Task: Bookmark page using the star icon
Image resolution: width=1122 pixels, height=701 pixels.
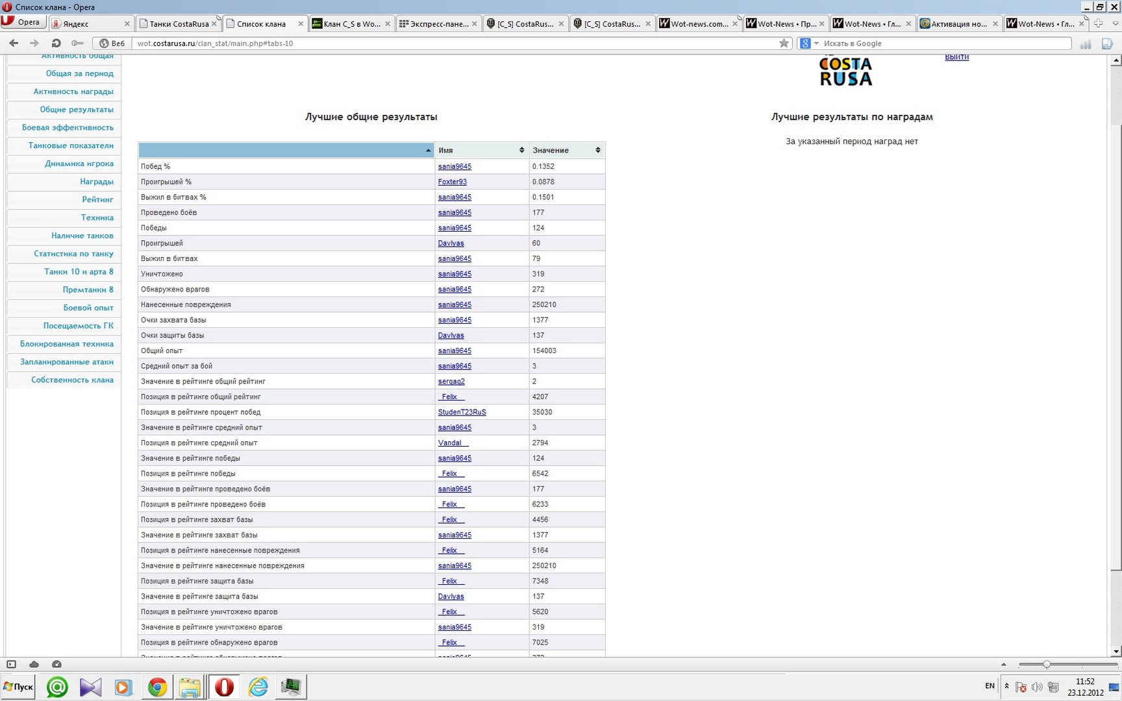Action: pos(784,43)
